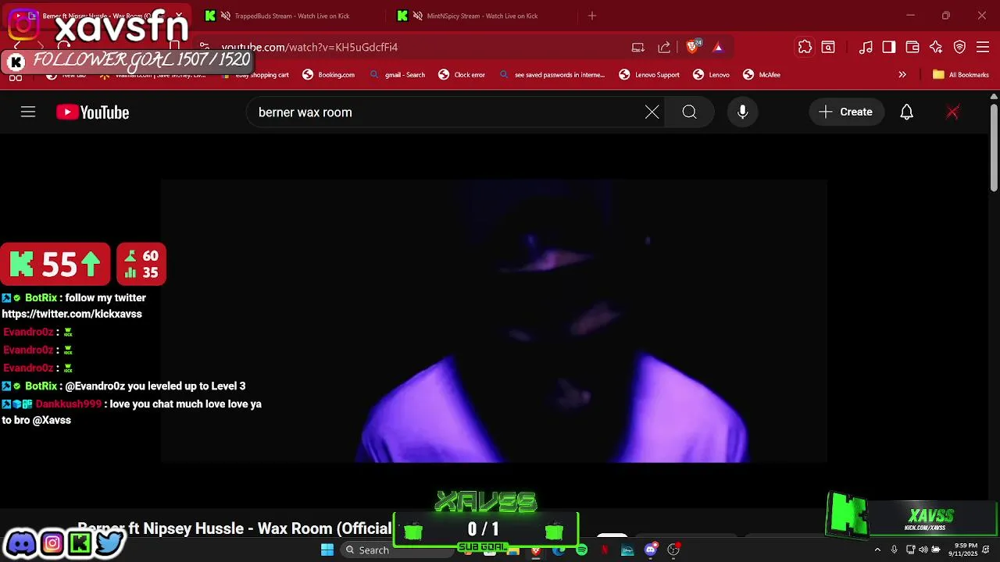Unmute the TrappedBuds Stream tab audio
Viewport: 1000px width, 562px height.
[x=226, y=16]
